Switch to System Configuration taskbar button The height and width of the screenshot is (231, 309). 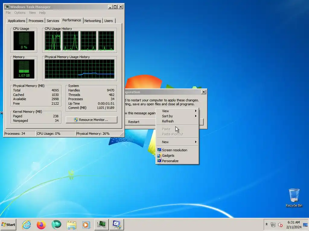coord(117,224)
